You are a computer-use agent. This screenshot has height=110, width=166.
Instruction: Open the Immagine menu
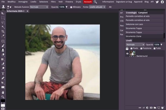[23, 2]
